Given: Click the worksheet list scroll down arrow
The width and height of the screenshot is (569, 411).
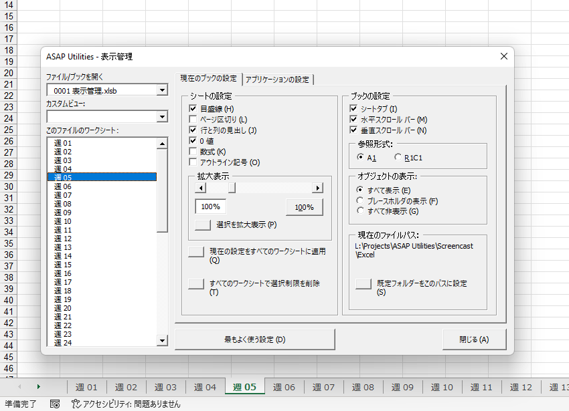Looking at the screenshot, I should point(162,340).
